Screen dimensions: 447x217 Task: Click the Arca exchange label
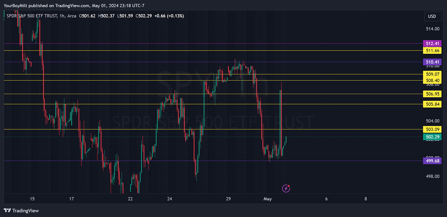click(x=72, y=16)
